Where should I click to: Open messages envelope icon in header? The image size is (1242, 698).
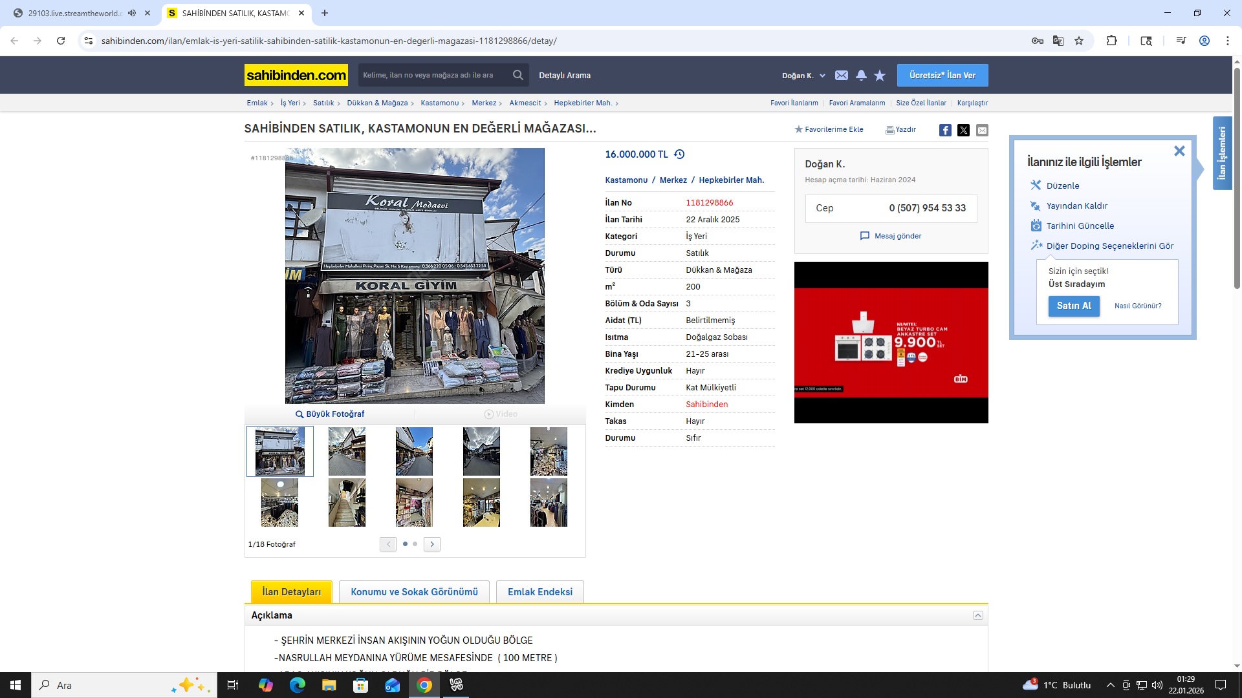tap(841, 76)
